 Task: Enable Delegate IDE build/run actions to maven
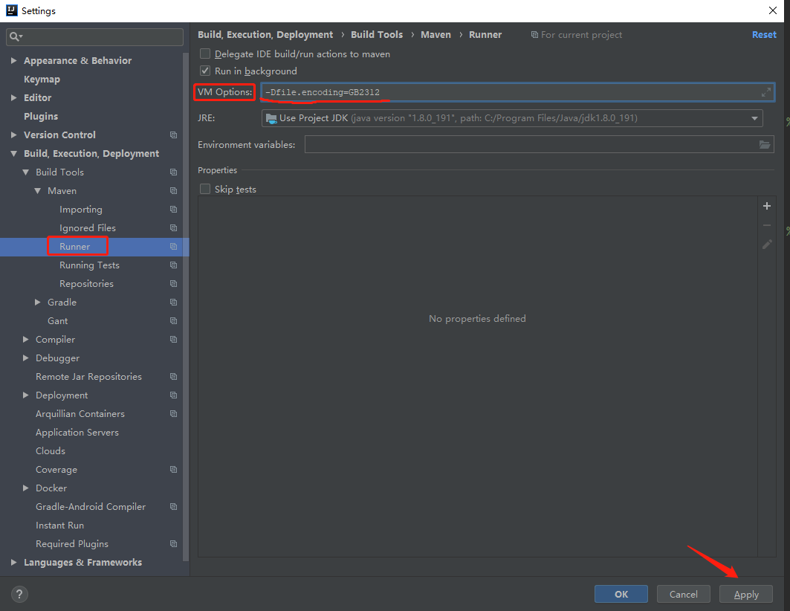(205, 54)
